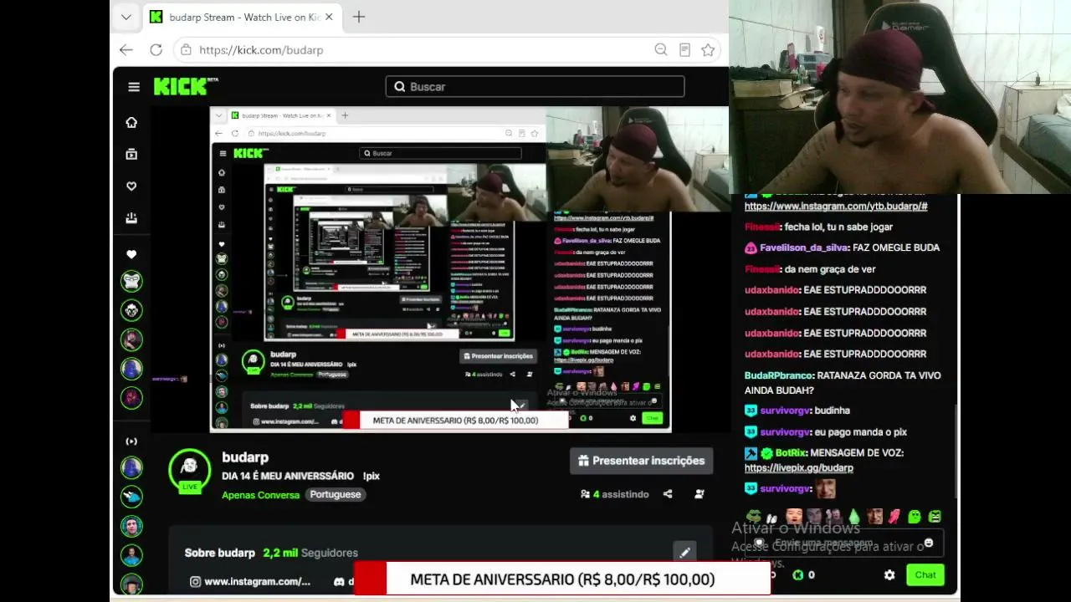Screen dimensions: 1071x602
Task: Click the "4 assistindo" viewer count
Action: pyautogui.click(x=615, y=494)
